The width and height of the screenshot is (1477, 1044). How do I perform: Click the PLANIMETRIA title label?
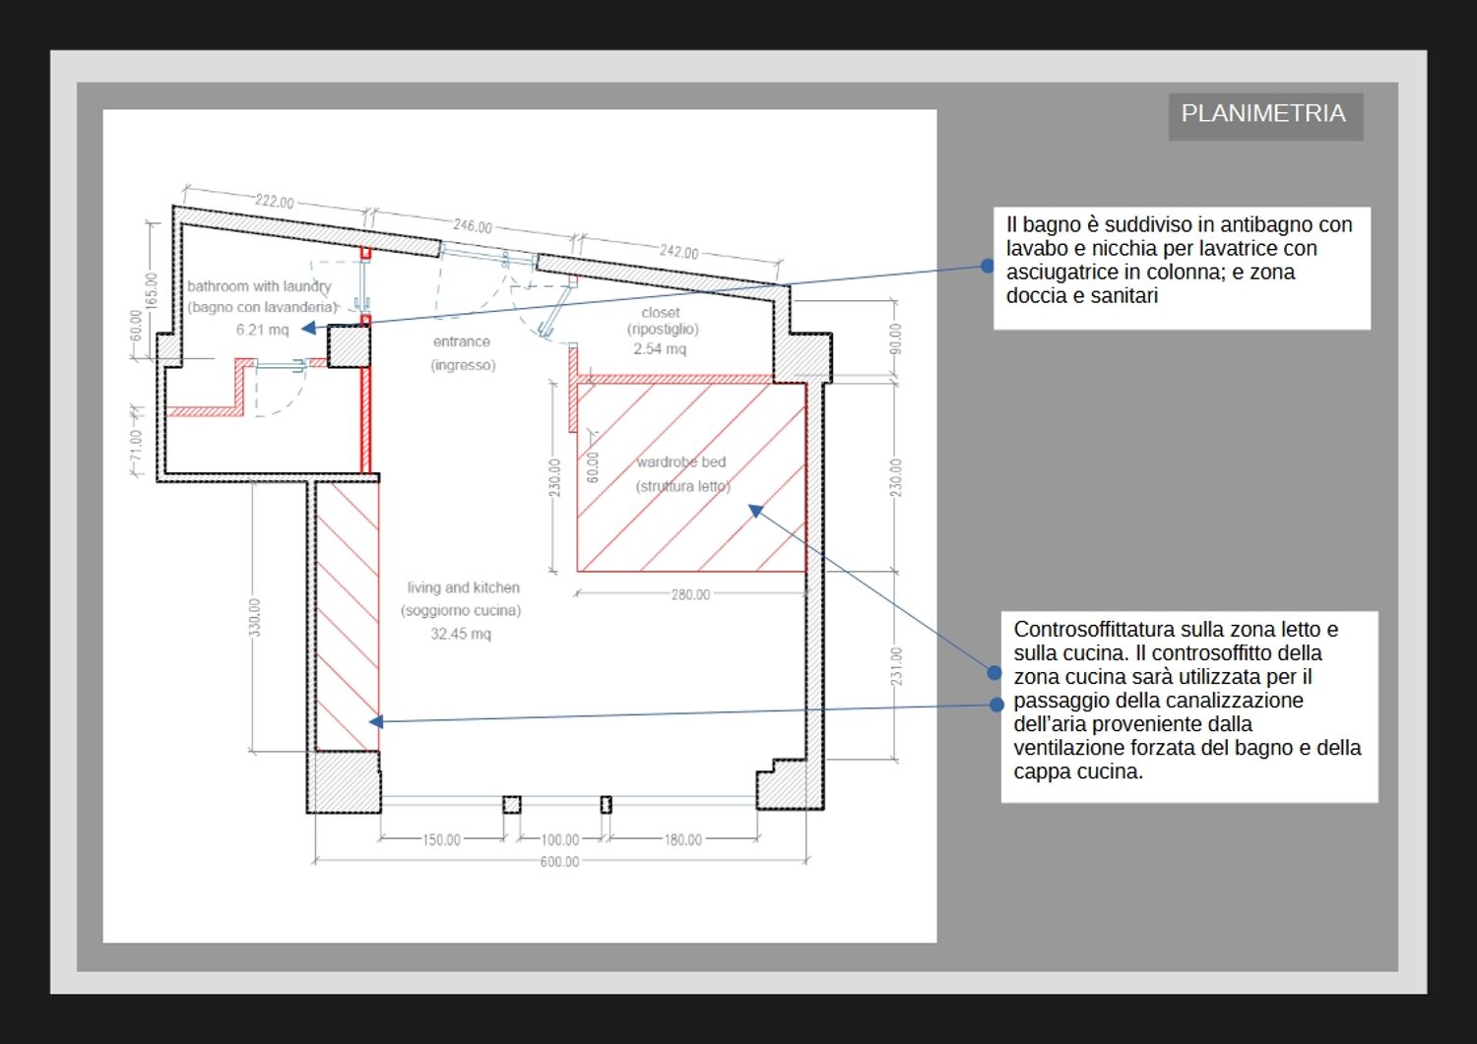(x=1264, y=115)
